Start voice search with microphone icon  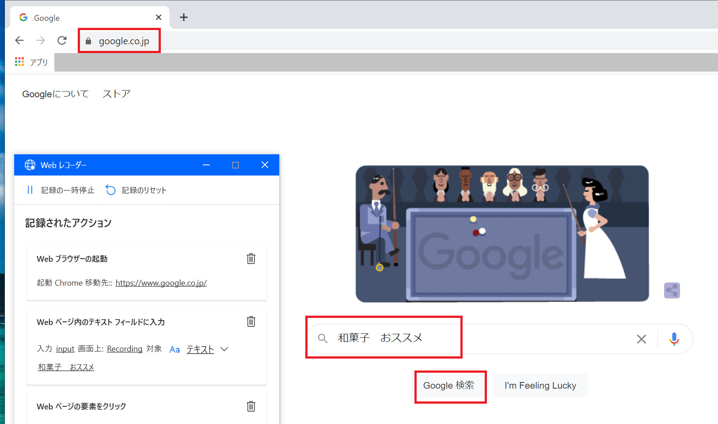(674, 339)
